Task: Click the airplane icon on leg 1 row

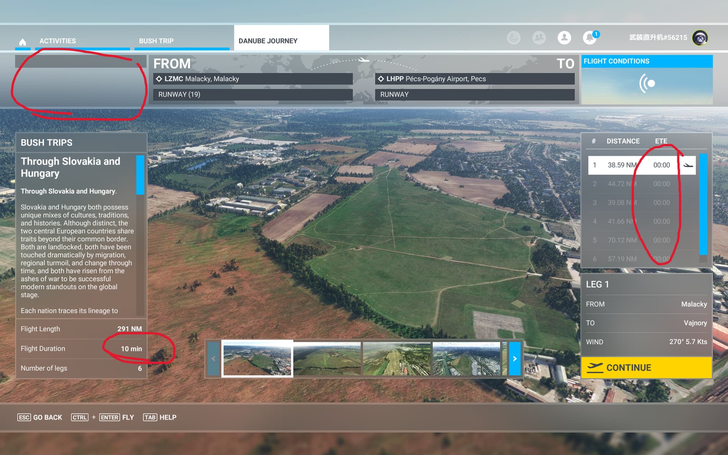Action: (688, 164)
